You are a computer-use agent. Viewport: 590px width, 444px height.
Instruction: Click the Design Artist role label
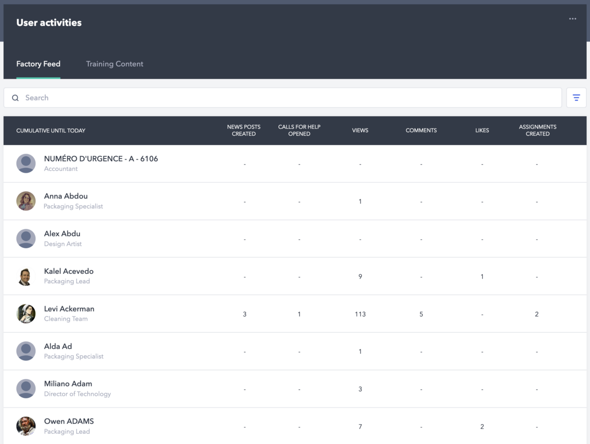(x=63, y=244)
